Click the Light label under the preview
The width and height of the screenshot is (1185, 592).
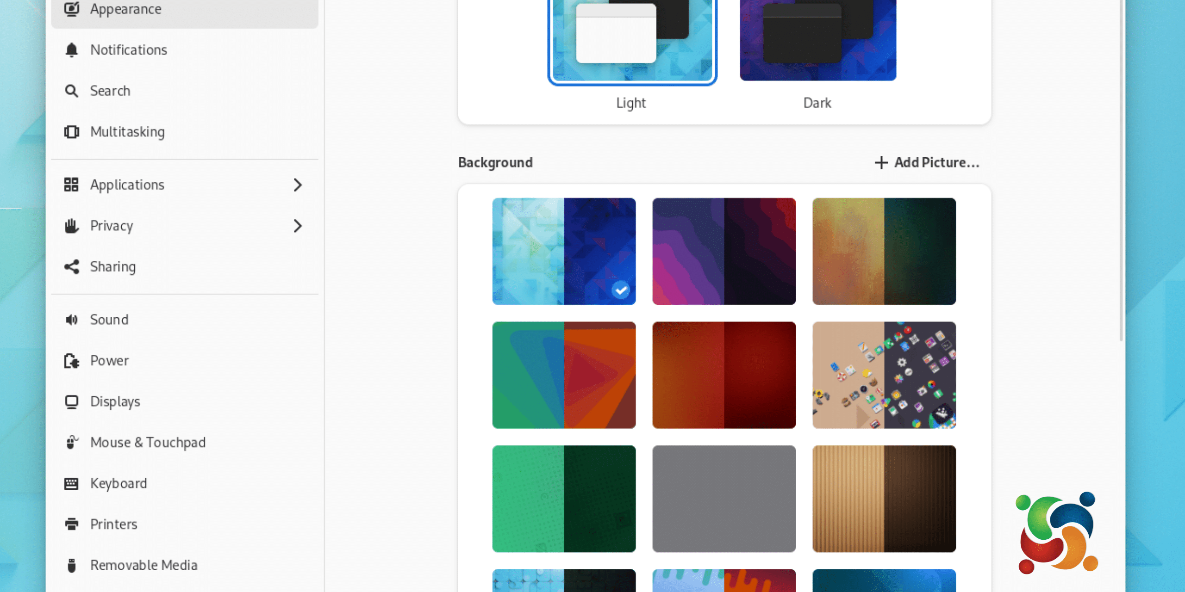click(x=631, y=103)
